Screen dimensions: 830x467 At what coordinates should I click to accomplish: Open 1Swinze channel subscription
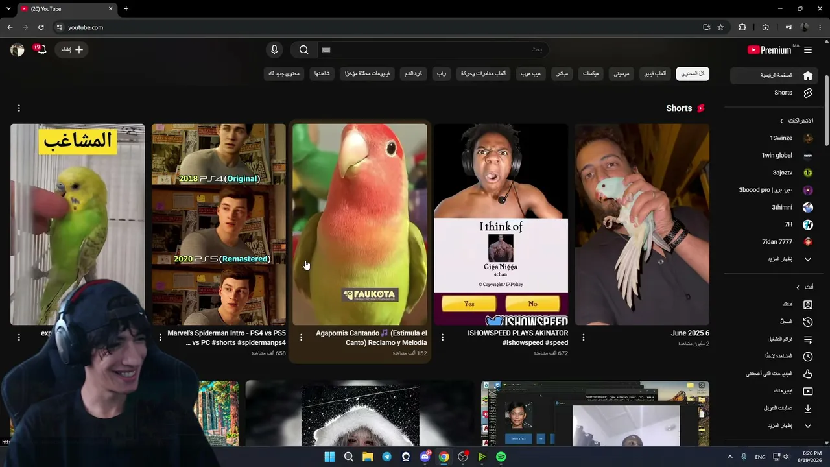click(x=774, y=138)
